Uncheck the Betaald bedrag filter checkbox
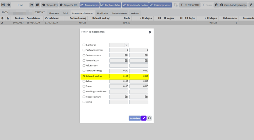 [84, 76]
